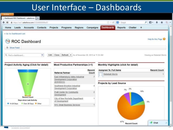Open the Refresh button dropdown arrow
Image resolution: width=173 pixels, height=130 pixels.
[x=71, y=55]
